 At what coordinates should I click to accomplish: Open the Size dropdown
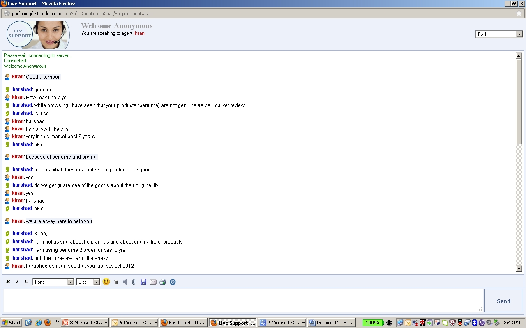(x=88, y=282)
